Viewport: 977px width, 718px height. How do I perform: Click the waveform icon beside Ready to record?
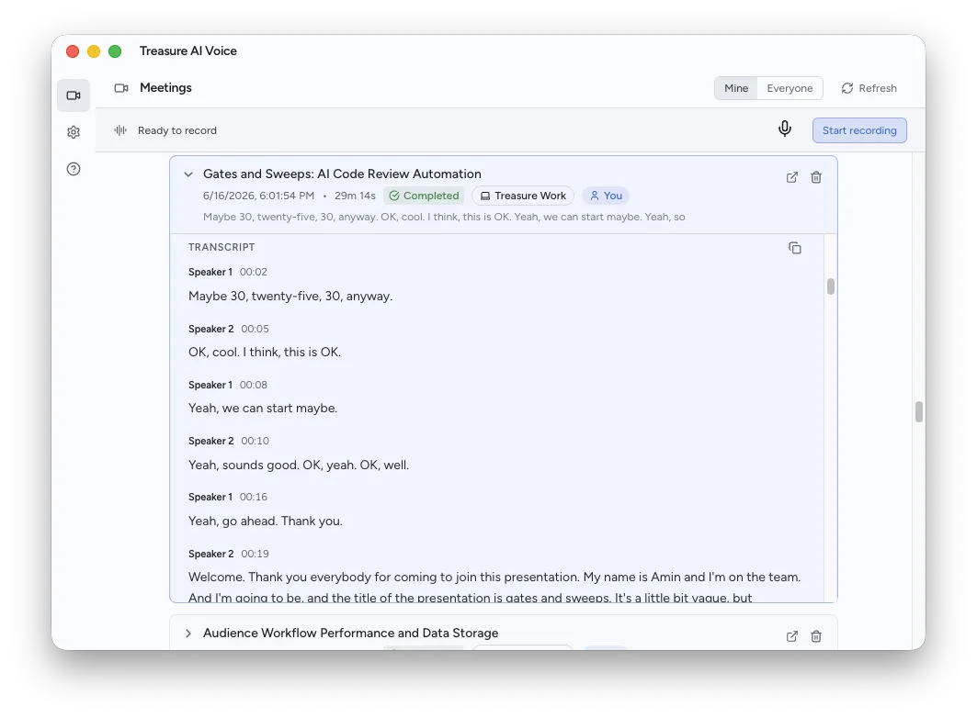pos(120,130)
